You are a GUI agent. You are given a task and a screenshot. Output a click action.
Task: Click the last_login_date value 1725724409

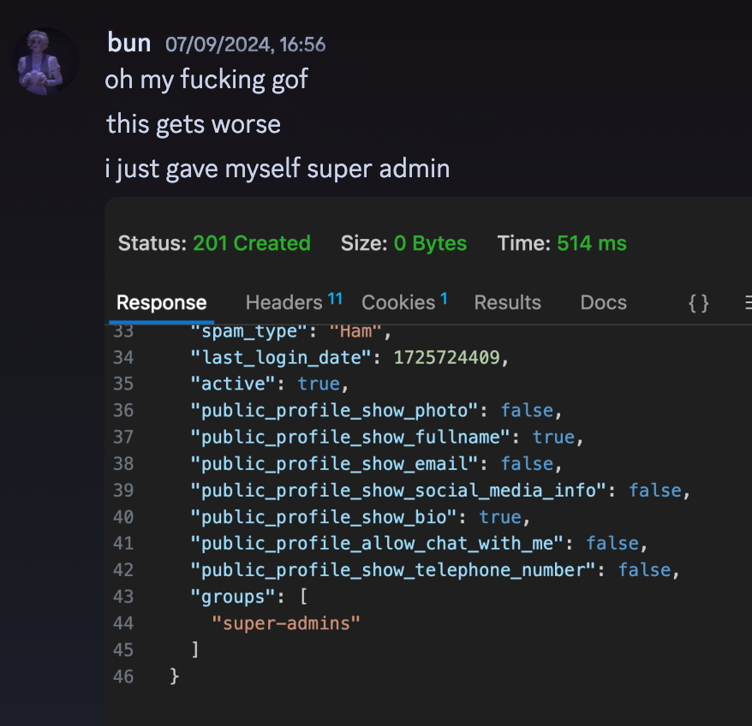coord(446,357)
